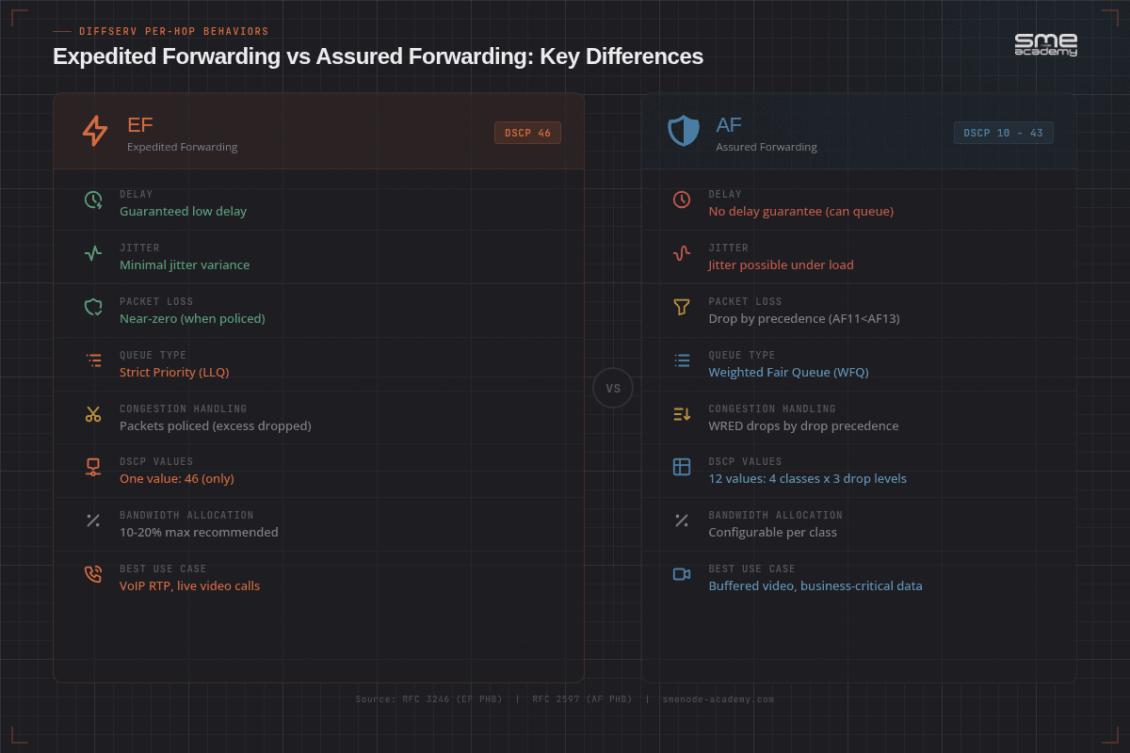The image size is (1130, 753).
Task: Click the EF Packet Loss shield icon
Action: tap(93, 307)
